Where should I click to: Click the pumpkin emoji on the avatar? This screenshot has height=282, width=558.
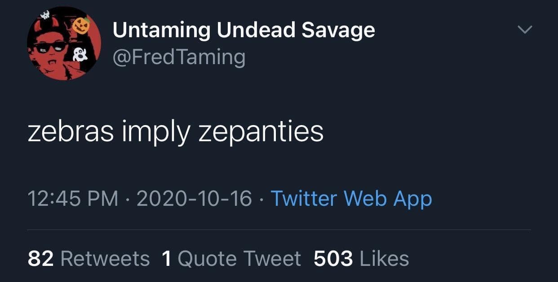[82, 25]
